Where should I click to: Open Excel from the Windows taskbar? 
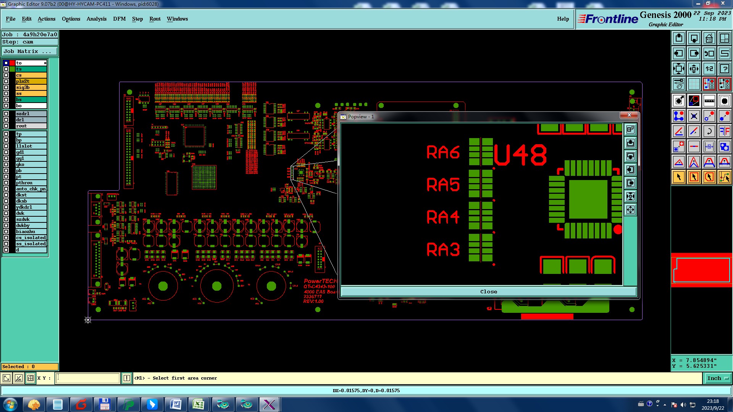click(198, 404)
